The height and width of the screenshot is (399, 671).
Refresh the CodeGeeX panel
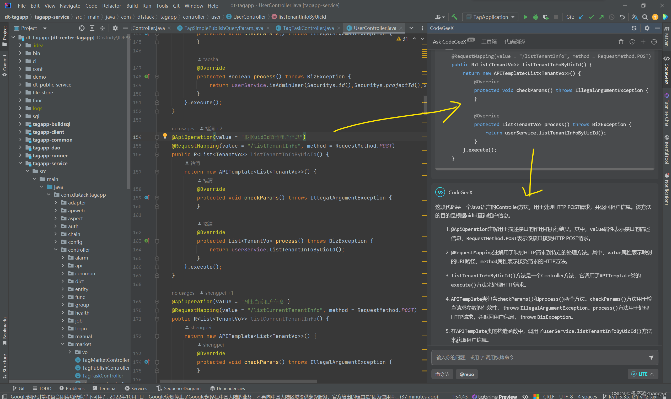(x=634, y=28)
